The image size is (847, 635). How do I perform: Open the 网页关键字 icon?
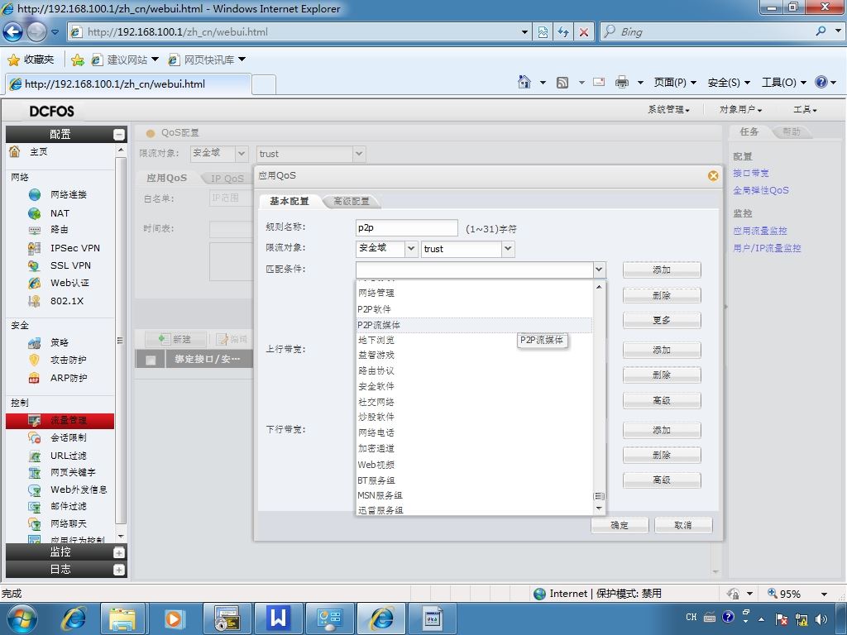(35, 472)
